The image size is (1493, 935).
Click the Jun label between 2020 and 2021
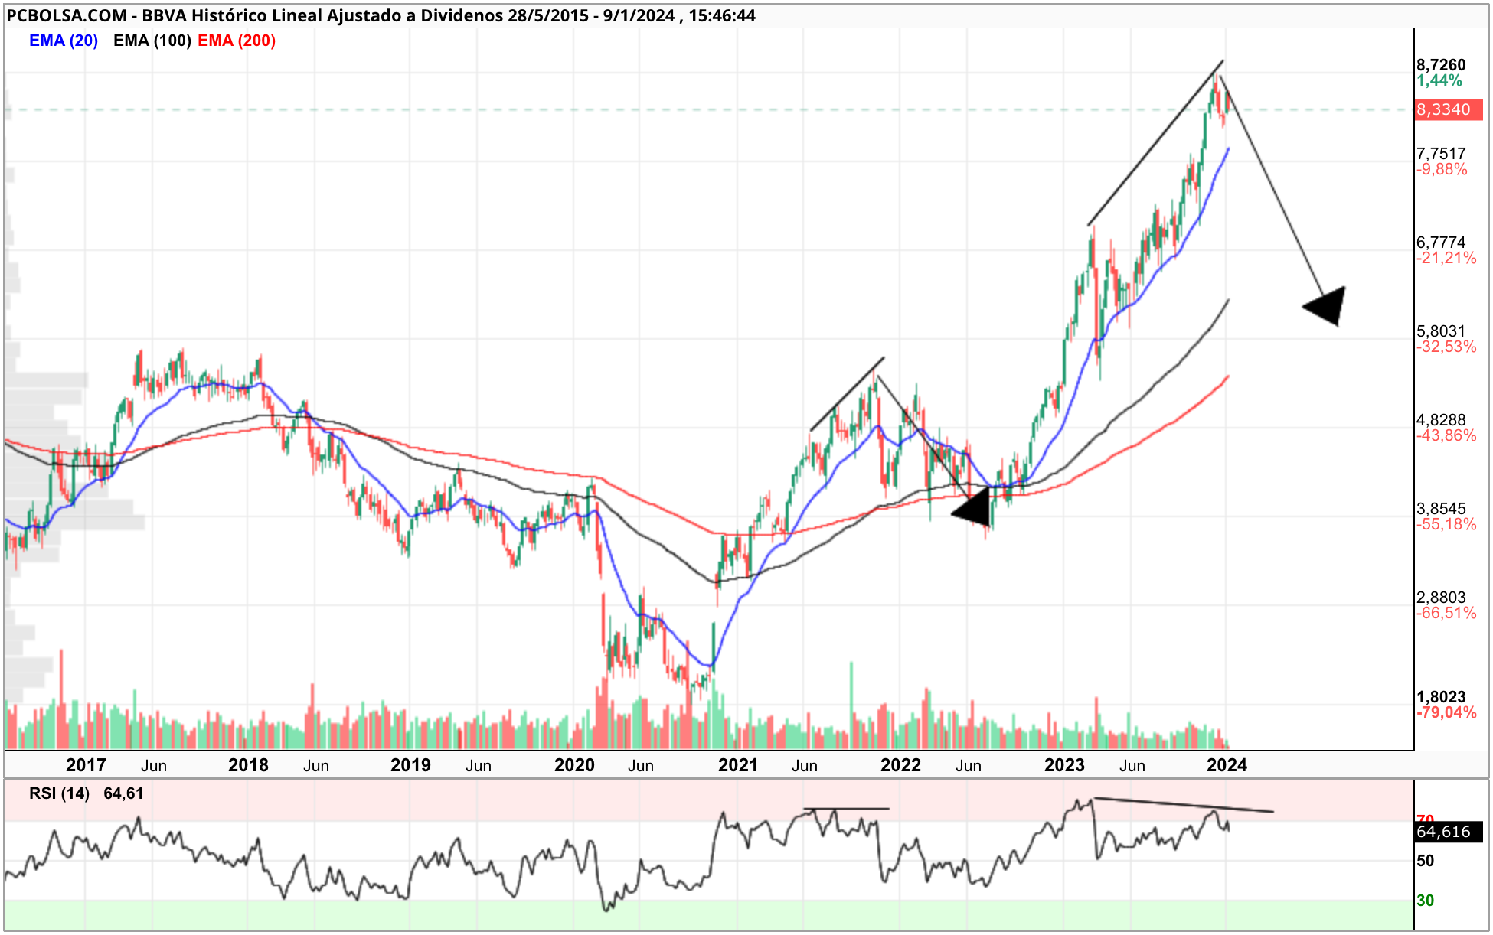[641, 766]
